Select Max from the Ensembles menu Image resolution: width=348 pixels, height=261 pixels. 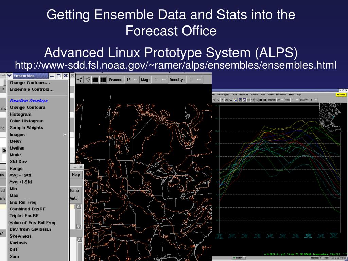14,195
